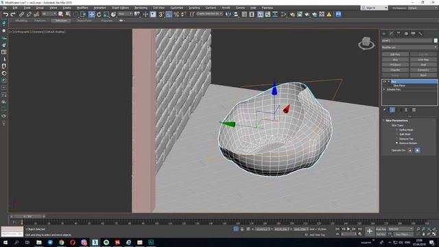Image resolution: width=439 pixels, height=247 pixels.
Task: Activate Select and Scale tool
Action: tap(106, 14)
